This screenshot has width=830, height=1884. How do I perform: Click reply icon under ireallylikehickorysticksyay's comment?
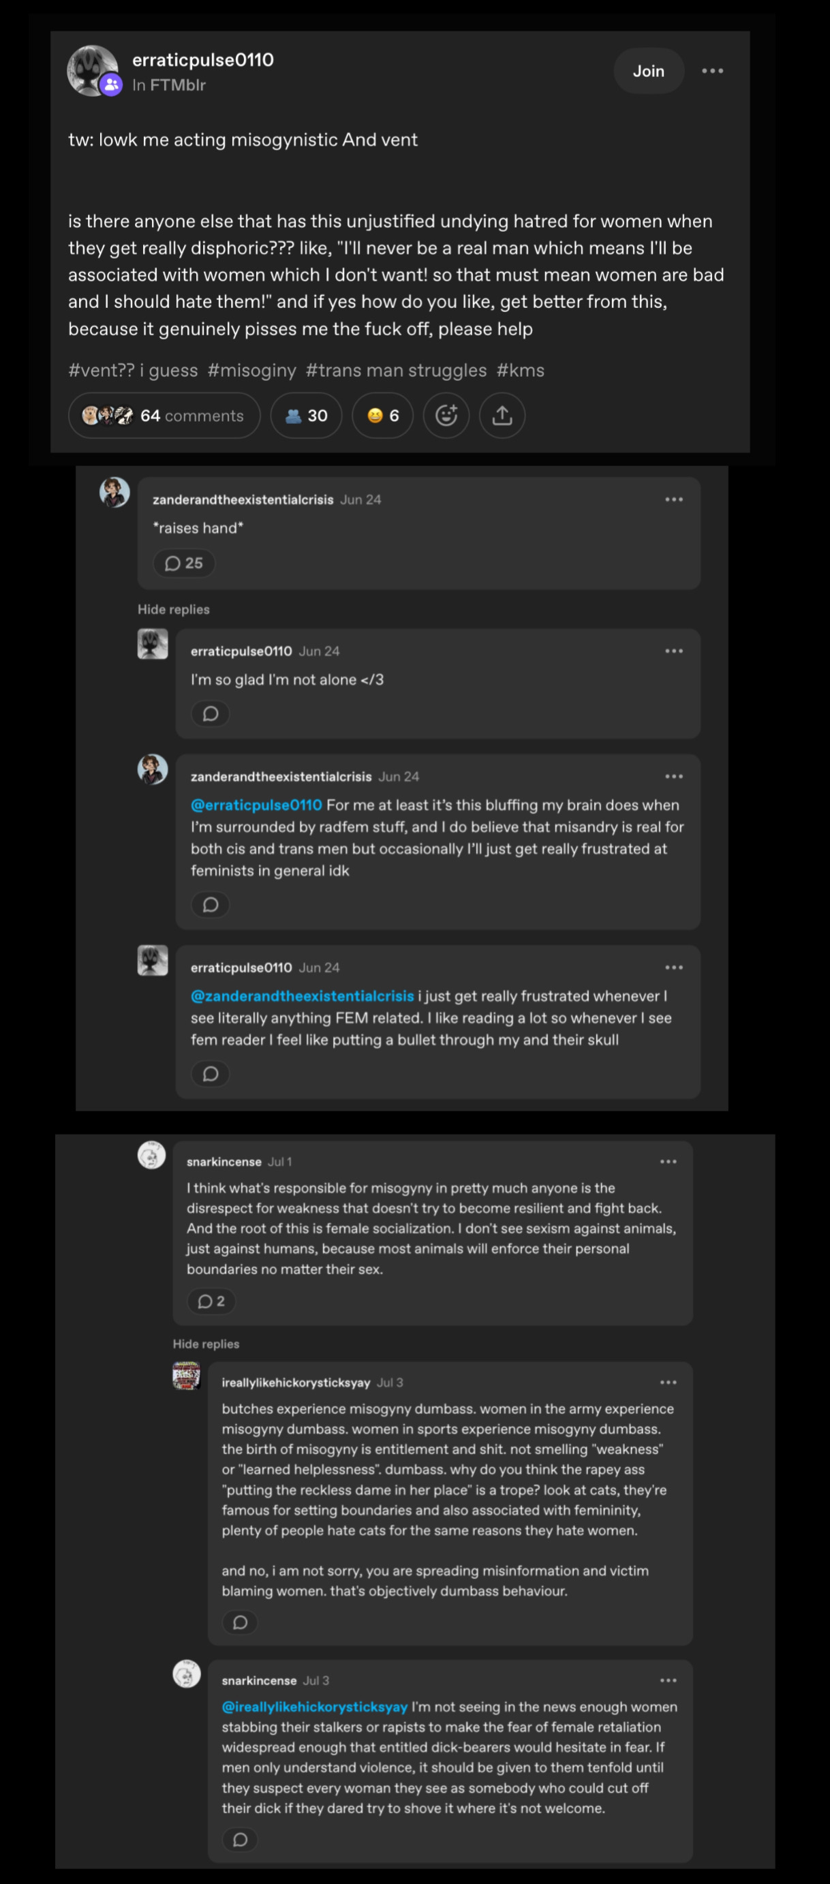click(x=240, y=1623)
